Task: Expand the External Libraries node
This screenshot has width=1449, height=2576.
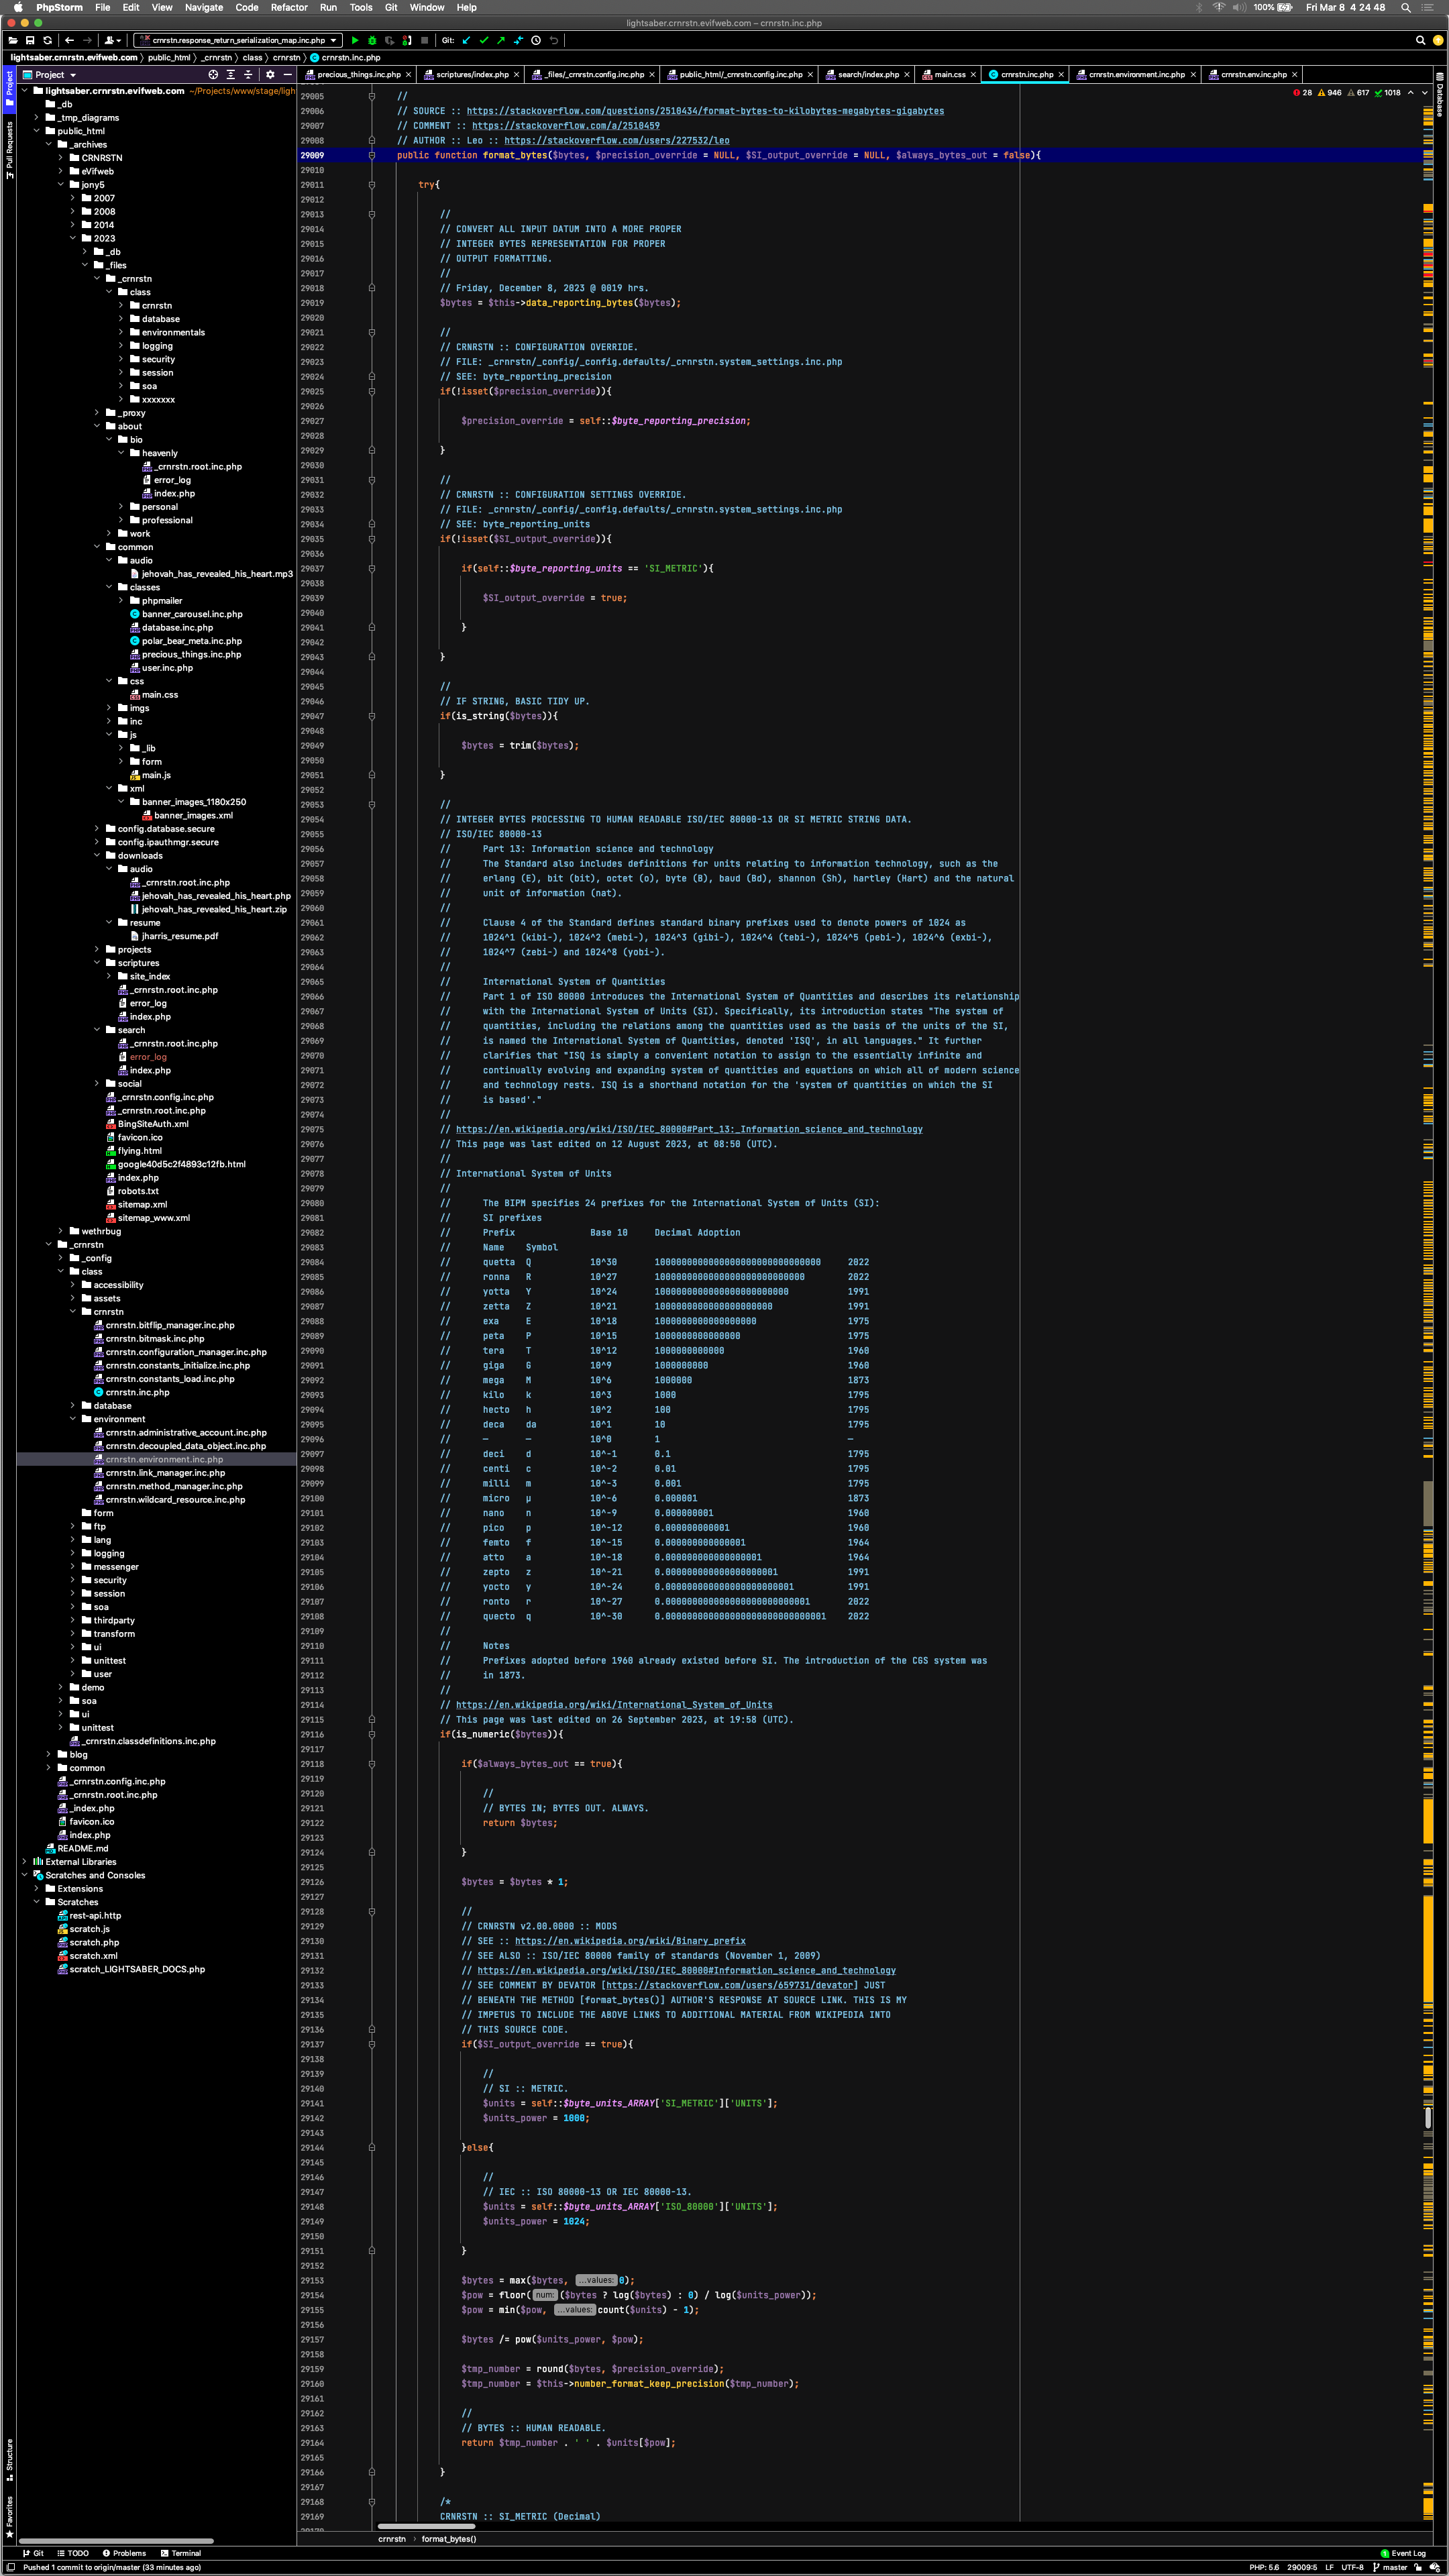Action: coord(24,1862)
